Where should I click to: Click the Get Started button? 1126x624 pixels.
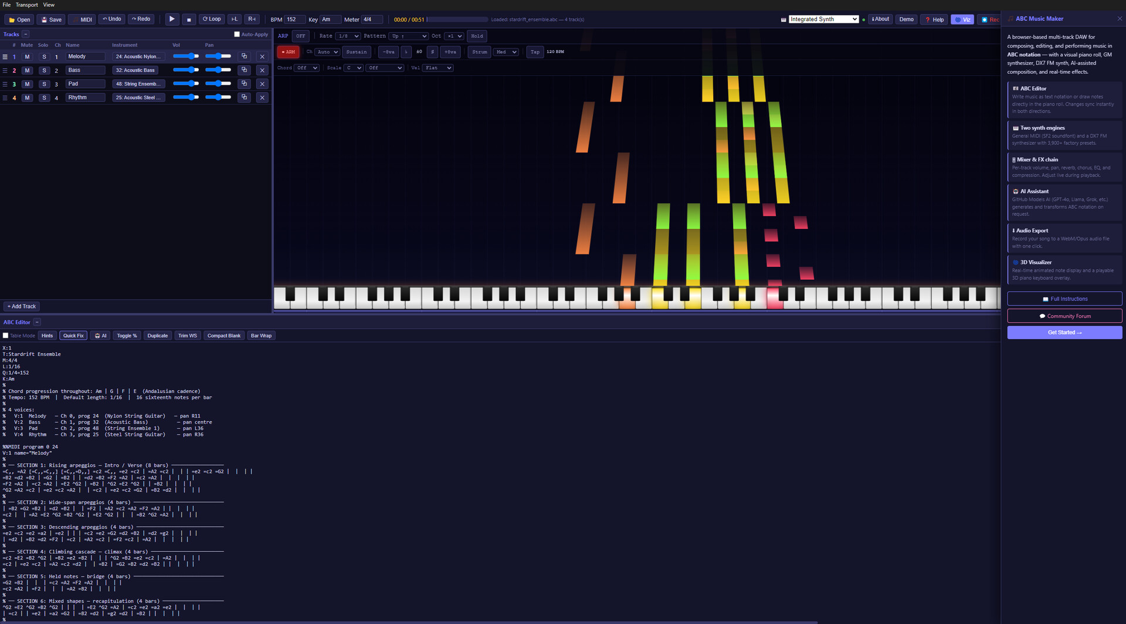tap(1064, 333)
